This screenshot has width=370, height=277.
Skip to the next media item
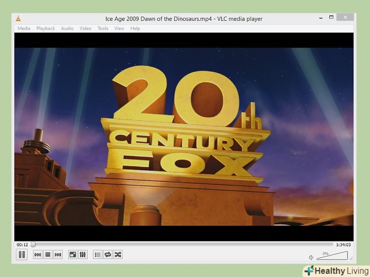[58, 255]
